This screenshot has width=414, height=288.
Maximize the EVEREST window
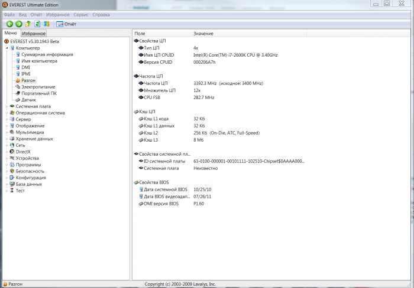[x=387, y=4]
